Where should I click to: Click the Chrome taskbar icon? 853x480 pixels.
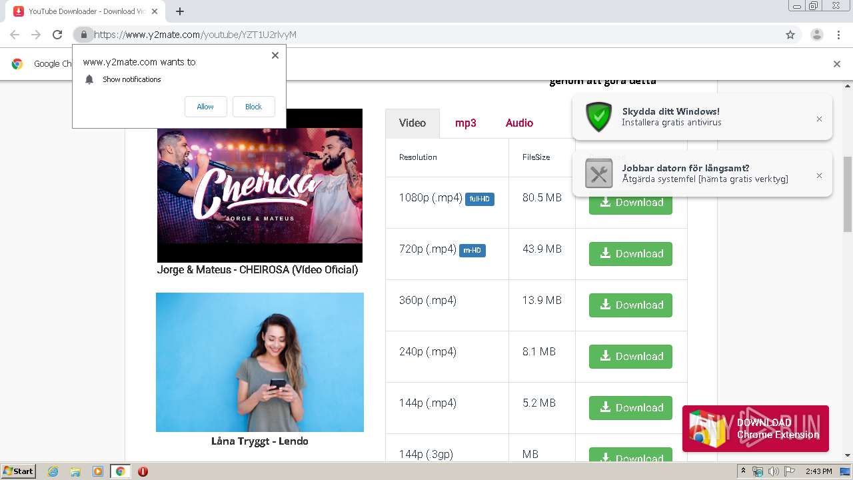[120, 471]
